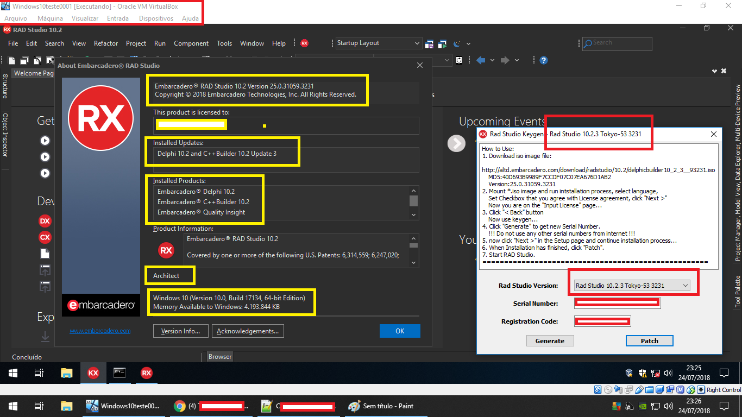Viewport: 742px width, 417px height.
Task: Click Installed Products scrollbar up arrow
Action: [x=414, y=191]
